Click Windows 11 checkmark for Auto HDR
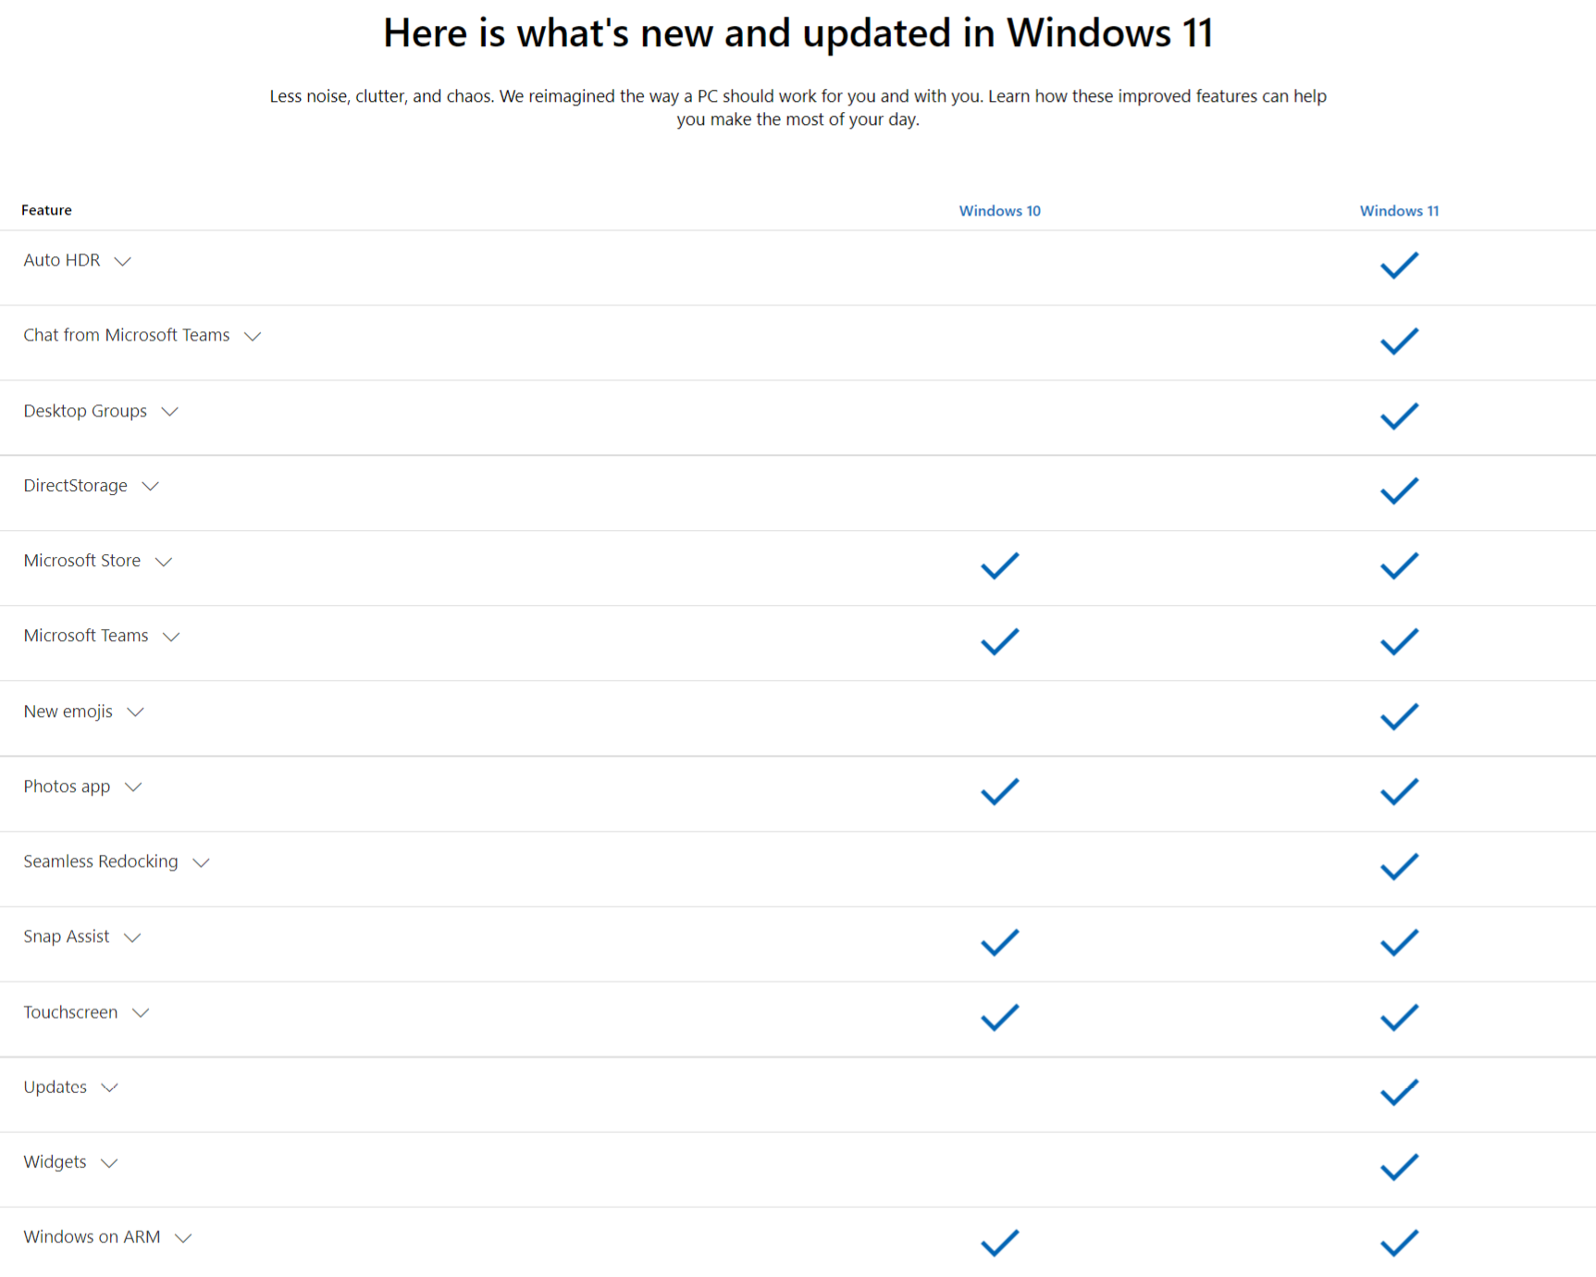This screenshot has width=1596, height=1277. point(1399,266)
